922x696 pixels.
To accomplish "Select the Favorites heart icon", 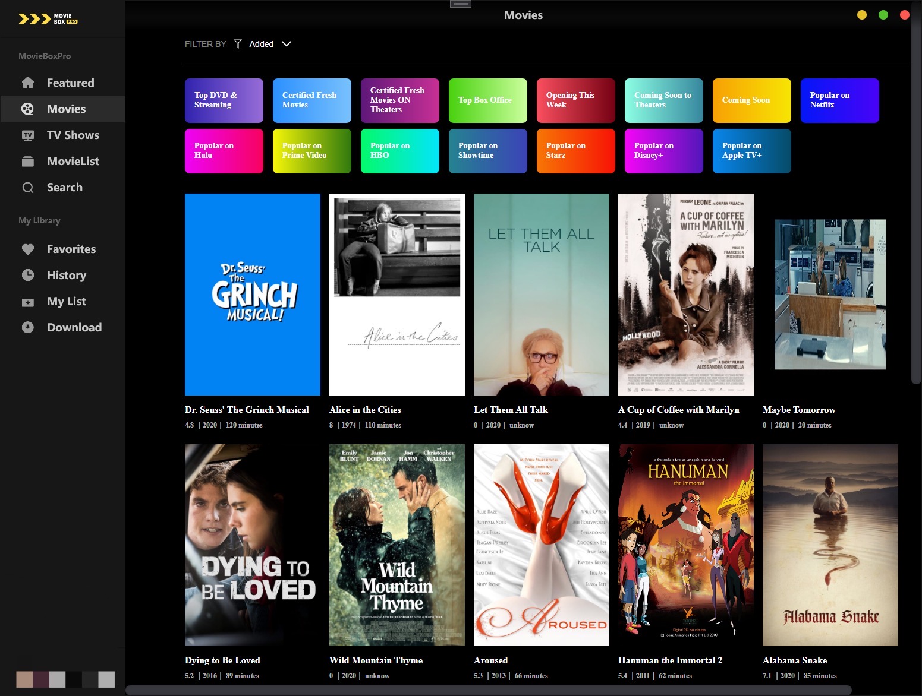I will [x=28, y=249].
